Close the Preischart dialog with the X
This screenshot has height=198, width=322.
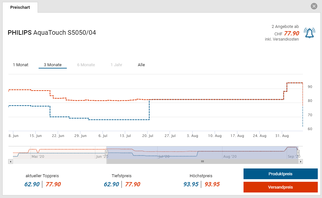point(314,6)
